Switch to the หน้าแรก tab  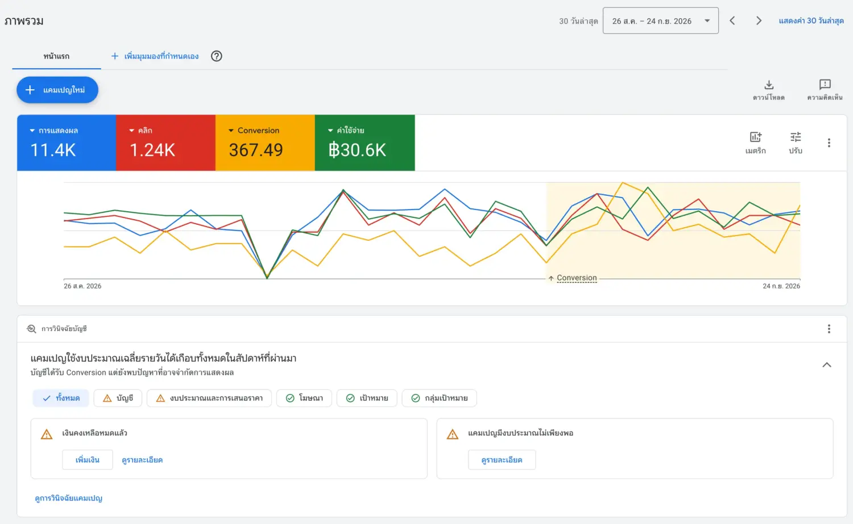(x=56, y=56)
